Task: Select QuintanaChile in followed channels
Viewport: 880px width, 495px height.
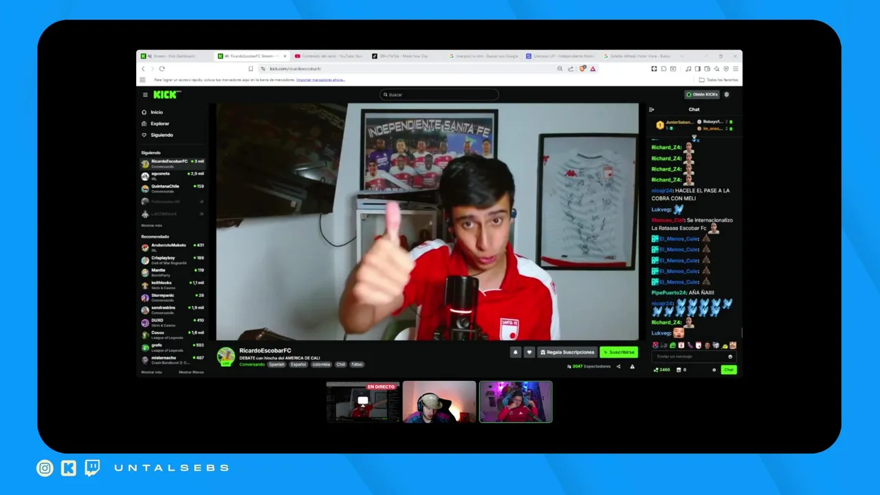Action: tap(173, 188)
